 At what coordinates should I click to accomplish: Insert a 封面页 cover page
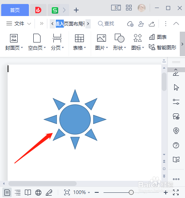[x=14, y=42]
